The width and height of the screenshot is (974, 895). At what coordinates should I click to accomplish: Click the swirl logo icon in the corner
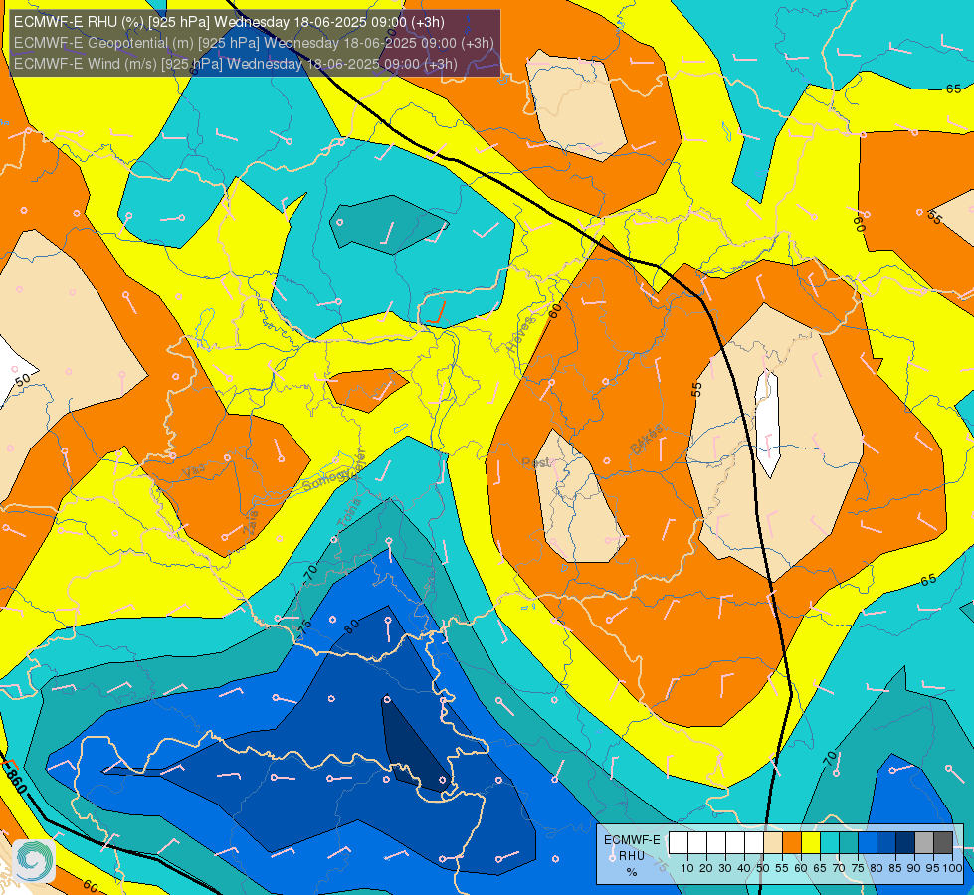click(34, 860)
